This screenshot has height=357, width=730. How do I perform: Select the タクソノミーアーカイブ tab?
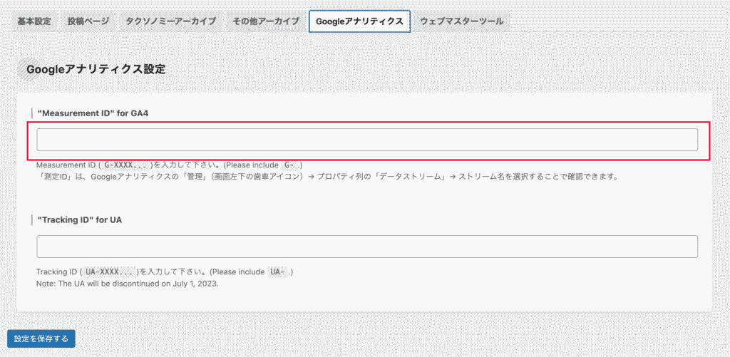pyautogui.click(x=170, y=21)
